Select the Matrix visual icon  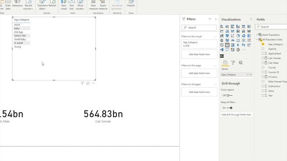tap(233, 45)
